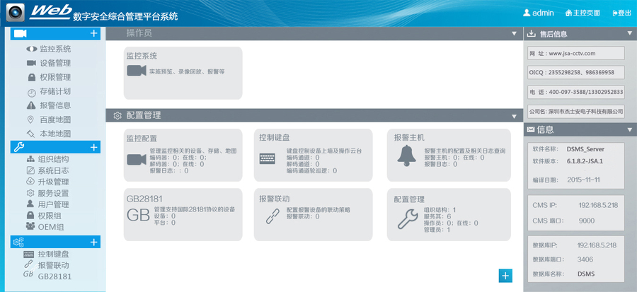Image resolution: width=637 pixels, height=292 pixels.
Task: Open the GB28181 card
Action: [183, 214]
